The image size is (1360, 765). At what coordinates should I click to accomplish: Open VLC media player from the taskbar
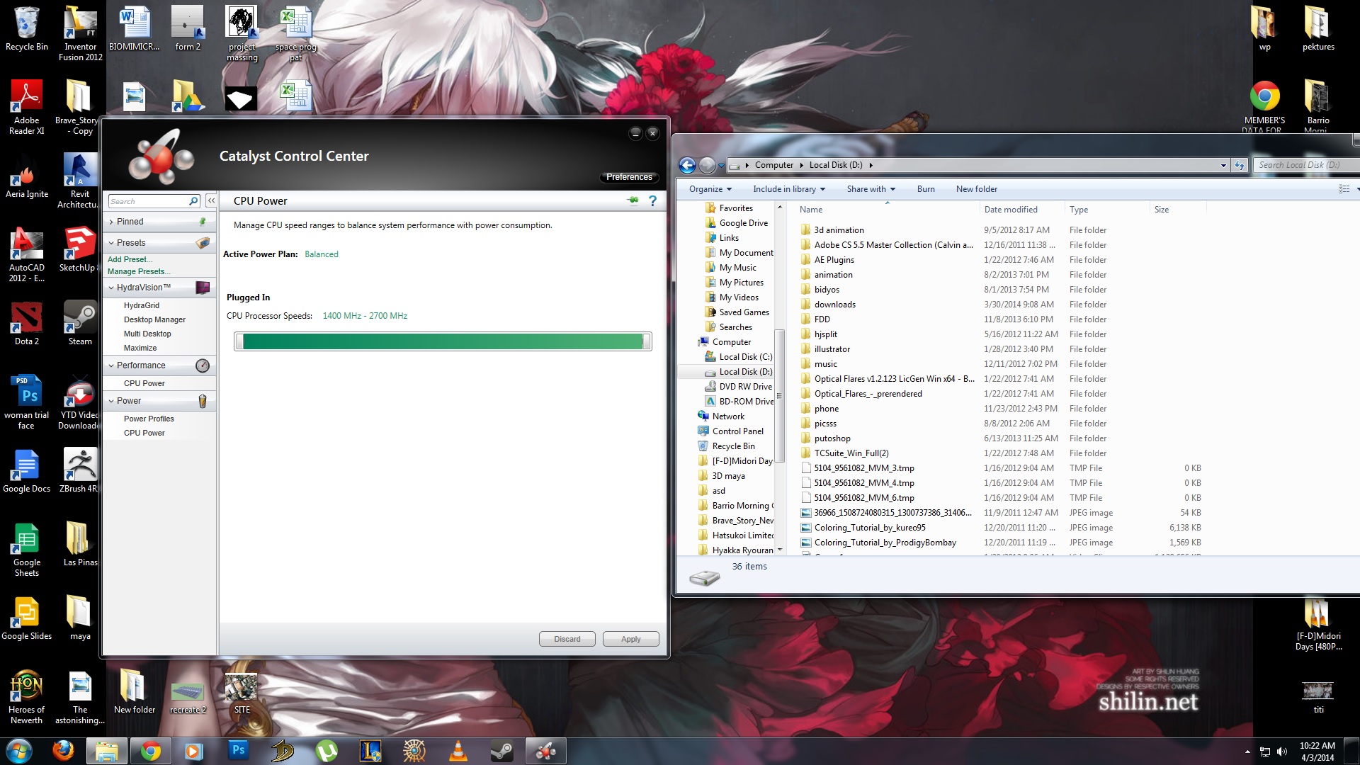coord(458,751)
